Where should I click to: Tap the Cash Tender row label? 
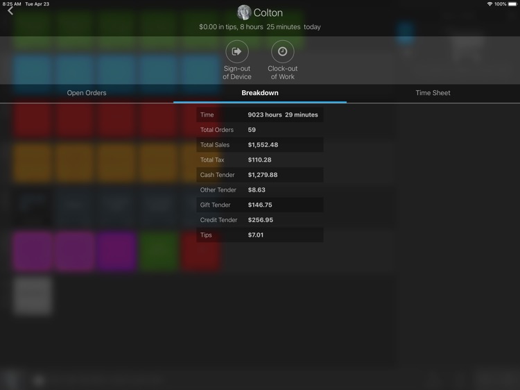click(217, 175)
